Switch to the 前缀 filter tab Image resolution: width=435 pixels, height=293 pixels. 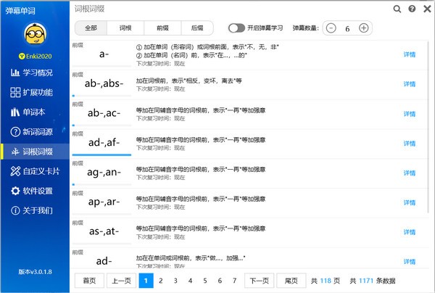[162, 28]
